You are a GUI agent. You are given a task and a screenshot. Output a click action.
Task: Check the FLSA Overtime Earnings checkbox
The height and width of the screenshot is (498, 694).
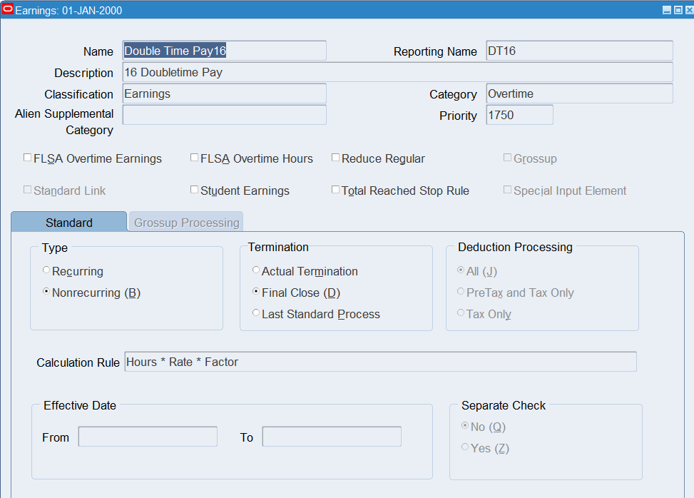28,158
